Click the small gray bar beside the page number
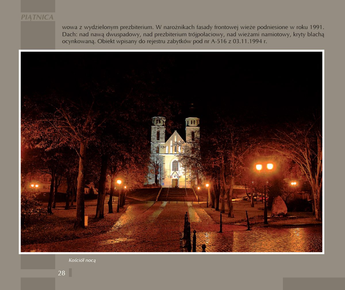Image resolution: width=345 pixels, height=290 pixels. click(70, 272)
